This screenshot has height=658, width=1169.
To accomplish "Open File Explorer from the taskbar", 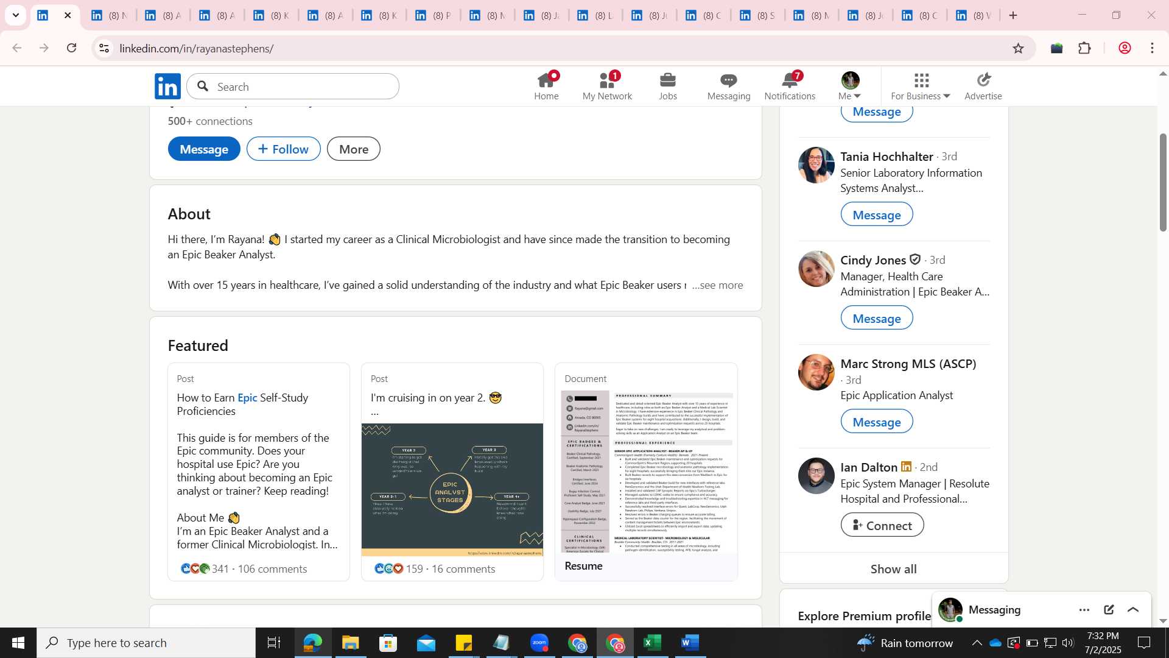I will tap(351, 643).
